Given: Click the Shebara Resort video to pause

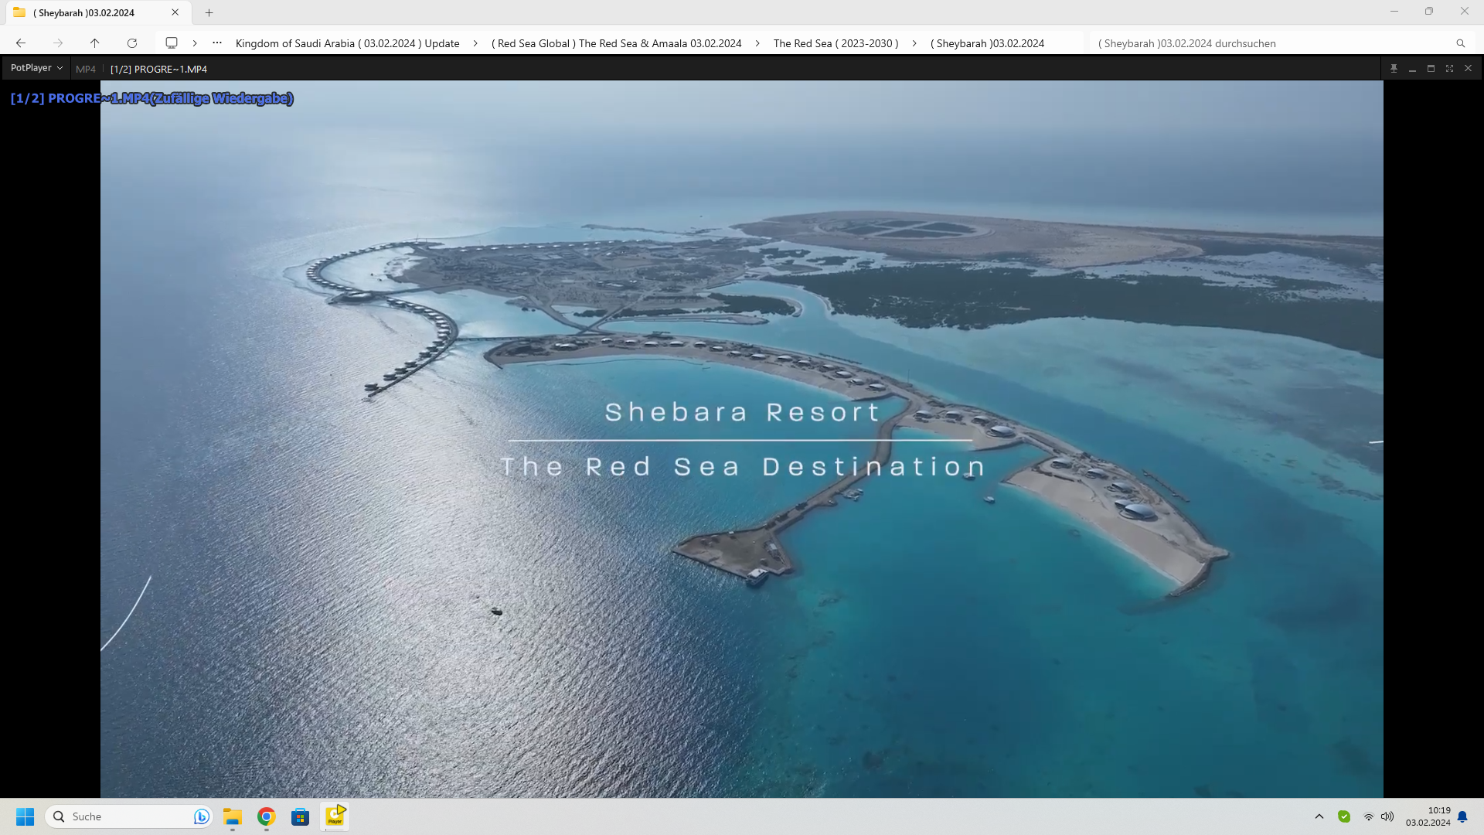Looking at the screenshot, I should tap(741, 439).
